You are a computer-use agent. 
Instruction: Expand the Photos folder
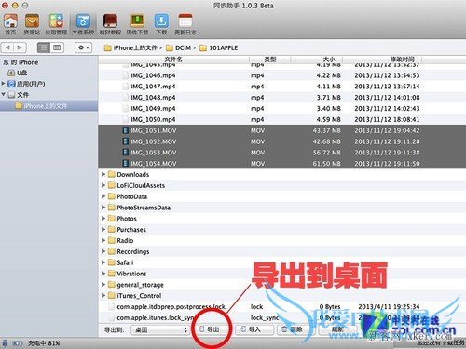tap(103, 219)
